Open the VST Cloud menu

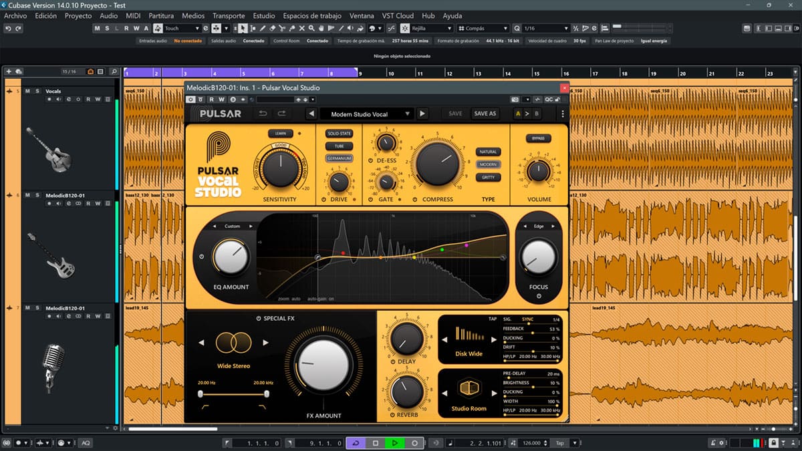pos(398,15)
